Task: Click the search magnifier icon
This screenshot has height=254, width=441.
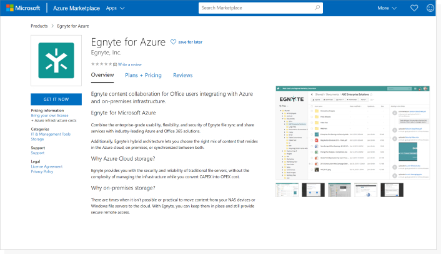Action: 317,8
